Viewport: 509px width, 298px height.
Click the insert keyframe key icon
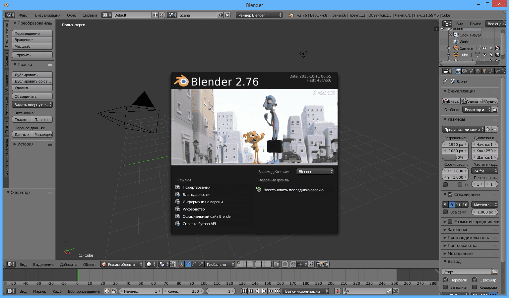click(x=389, y=291)
